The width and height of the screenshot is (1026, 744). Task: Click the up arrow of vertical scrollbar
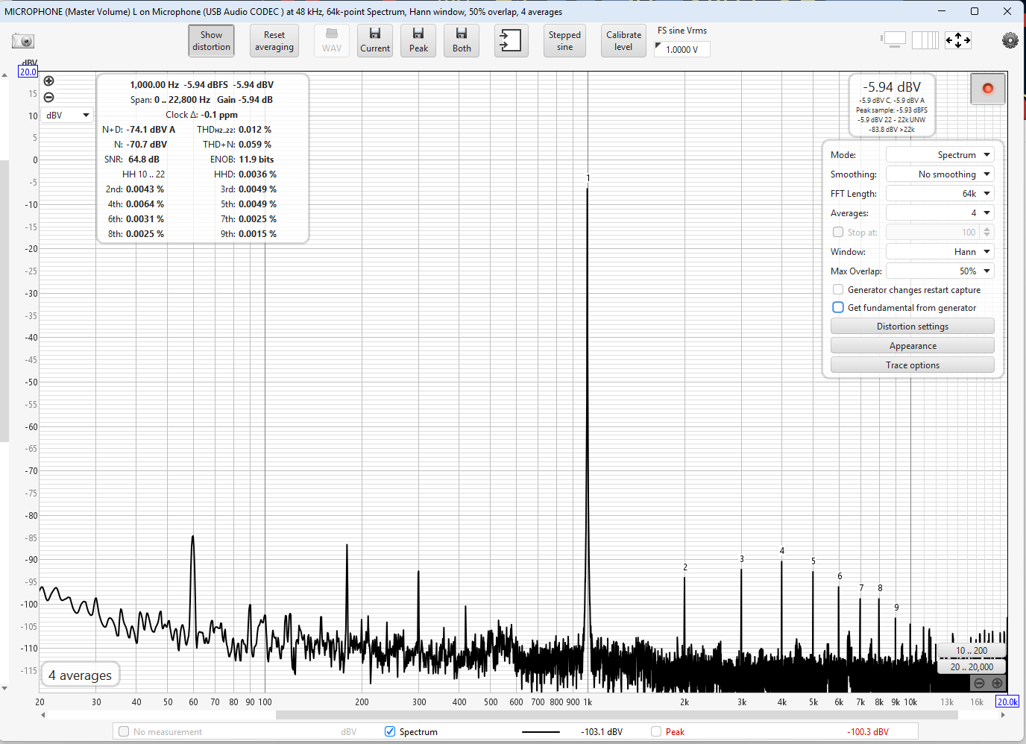pyautogui.click(x=4, y=75)
